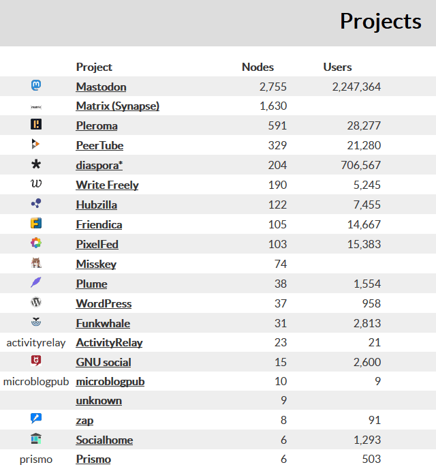436x467 pixels.
Task: Click the WordPress logo icon
Action: [36, 303]
